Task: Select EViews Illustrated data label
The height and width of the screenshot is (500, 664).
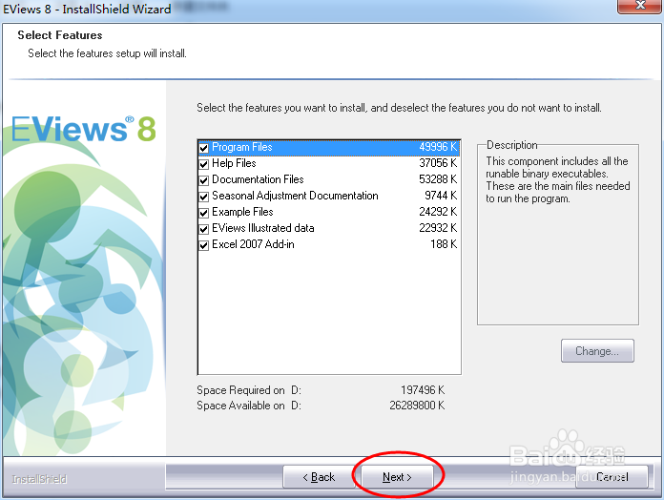Action: tap(263, 228)
